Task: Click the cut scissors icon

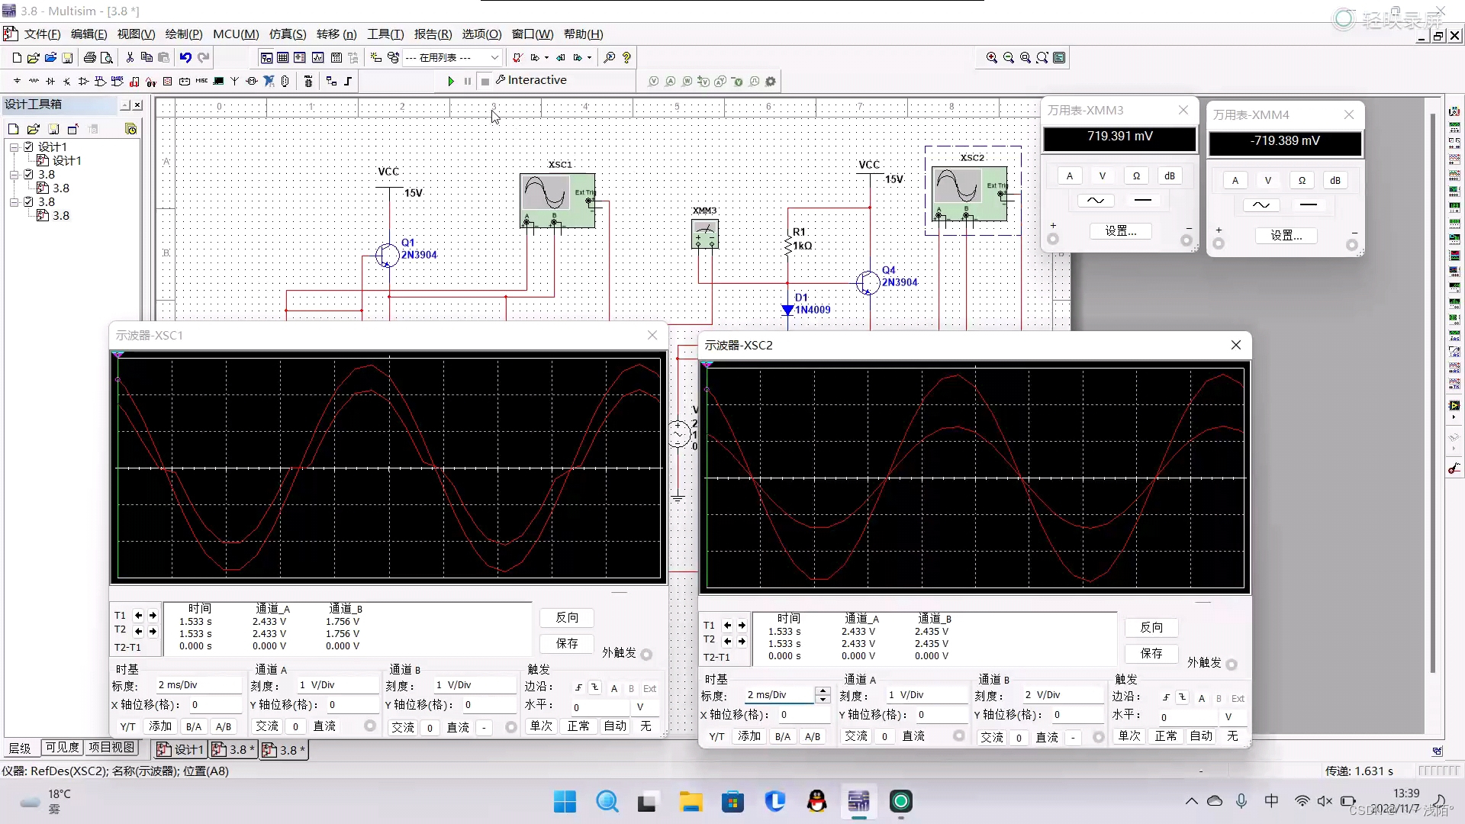Action: point(130,57)
